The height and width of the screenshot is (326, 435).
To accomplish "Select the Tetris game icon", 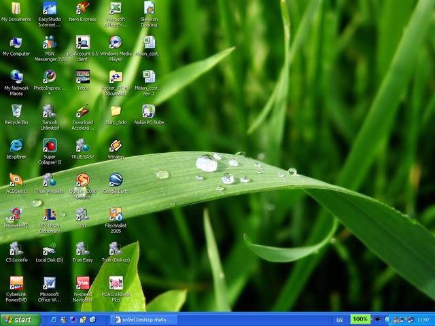I will click(x=83, y=77).
